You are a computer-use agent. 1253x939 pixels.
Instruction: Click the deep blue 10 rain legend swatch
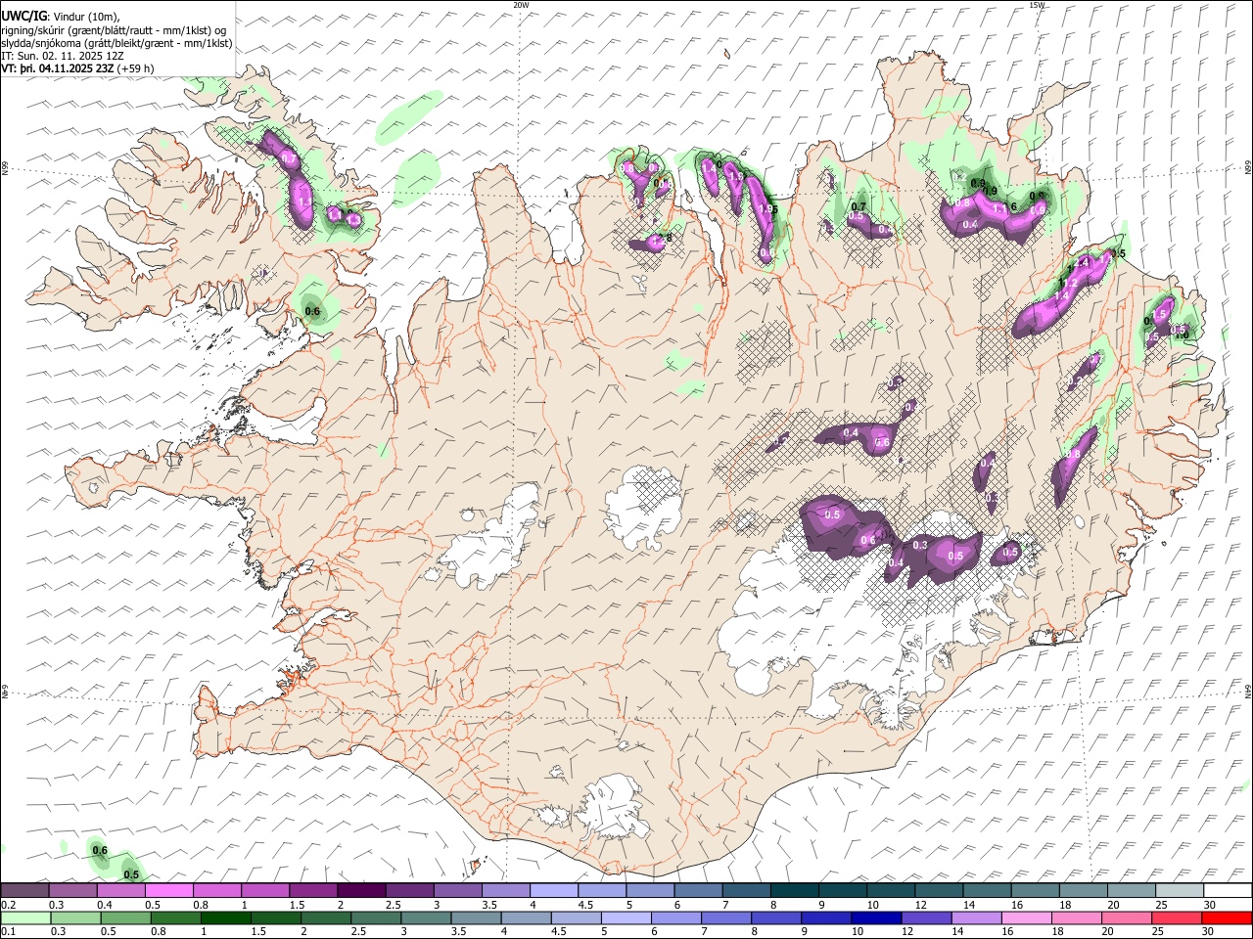[x=877, y=917]
